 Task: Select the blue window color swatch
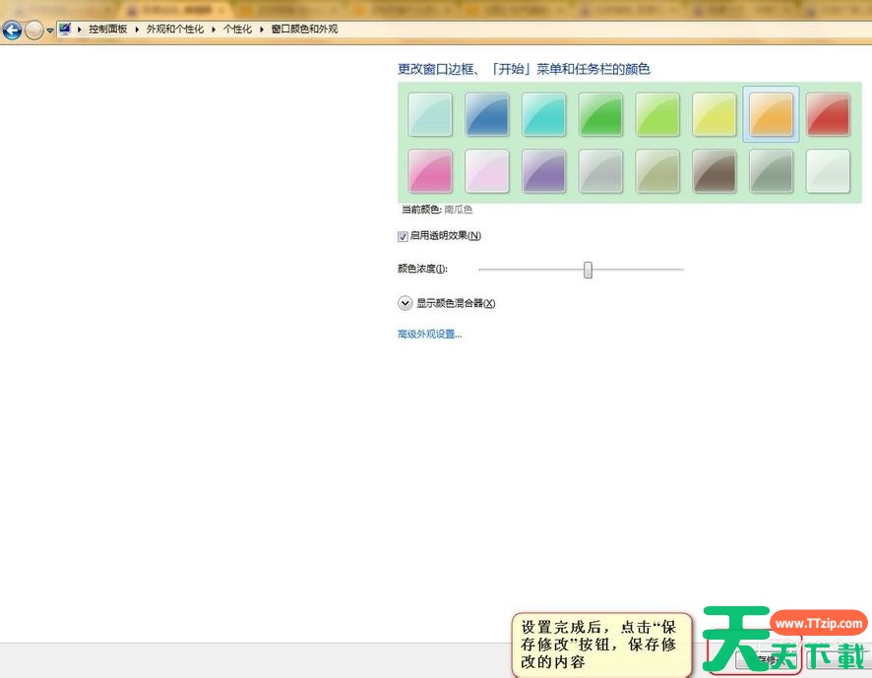[487, 114]
